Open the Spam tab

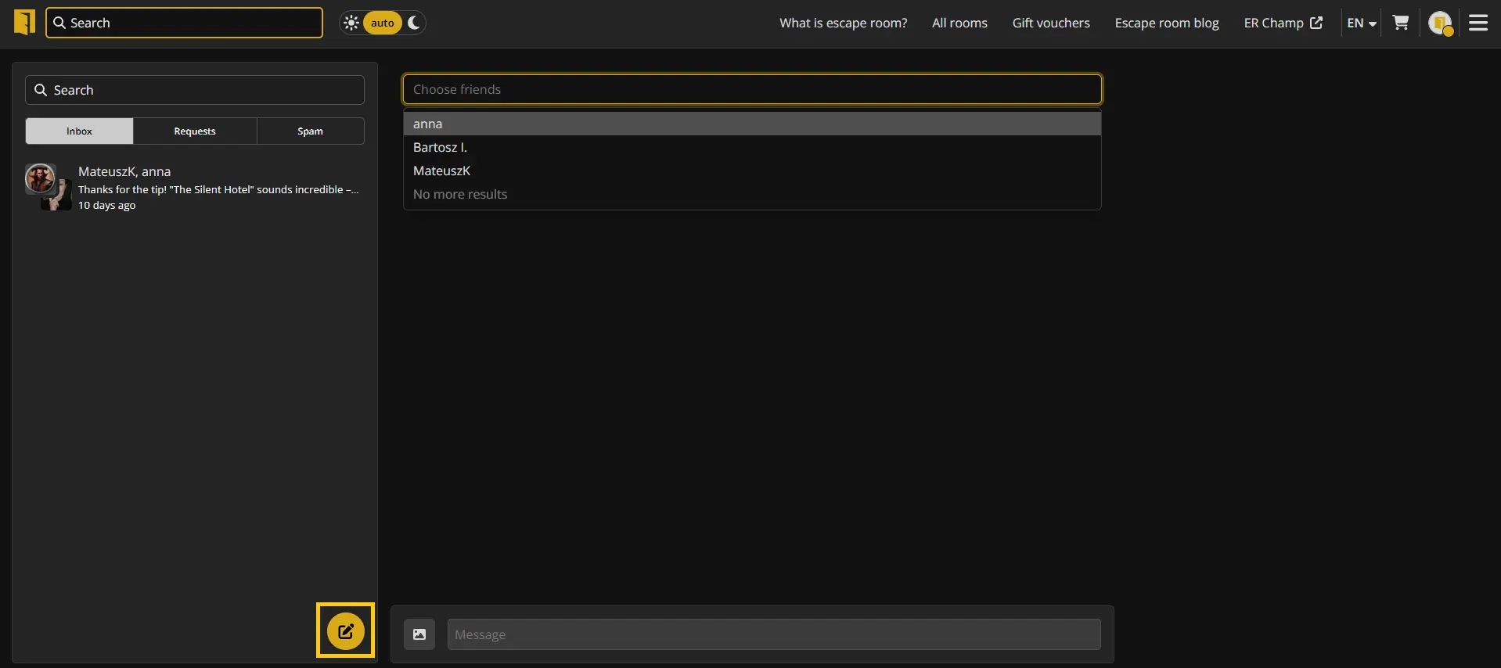[x=310, y=131]
